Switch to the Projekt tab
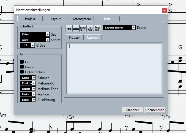This screenshot has width=186, height=133. (30, 19)
